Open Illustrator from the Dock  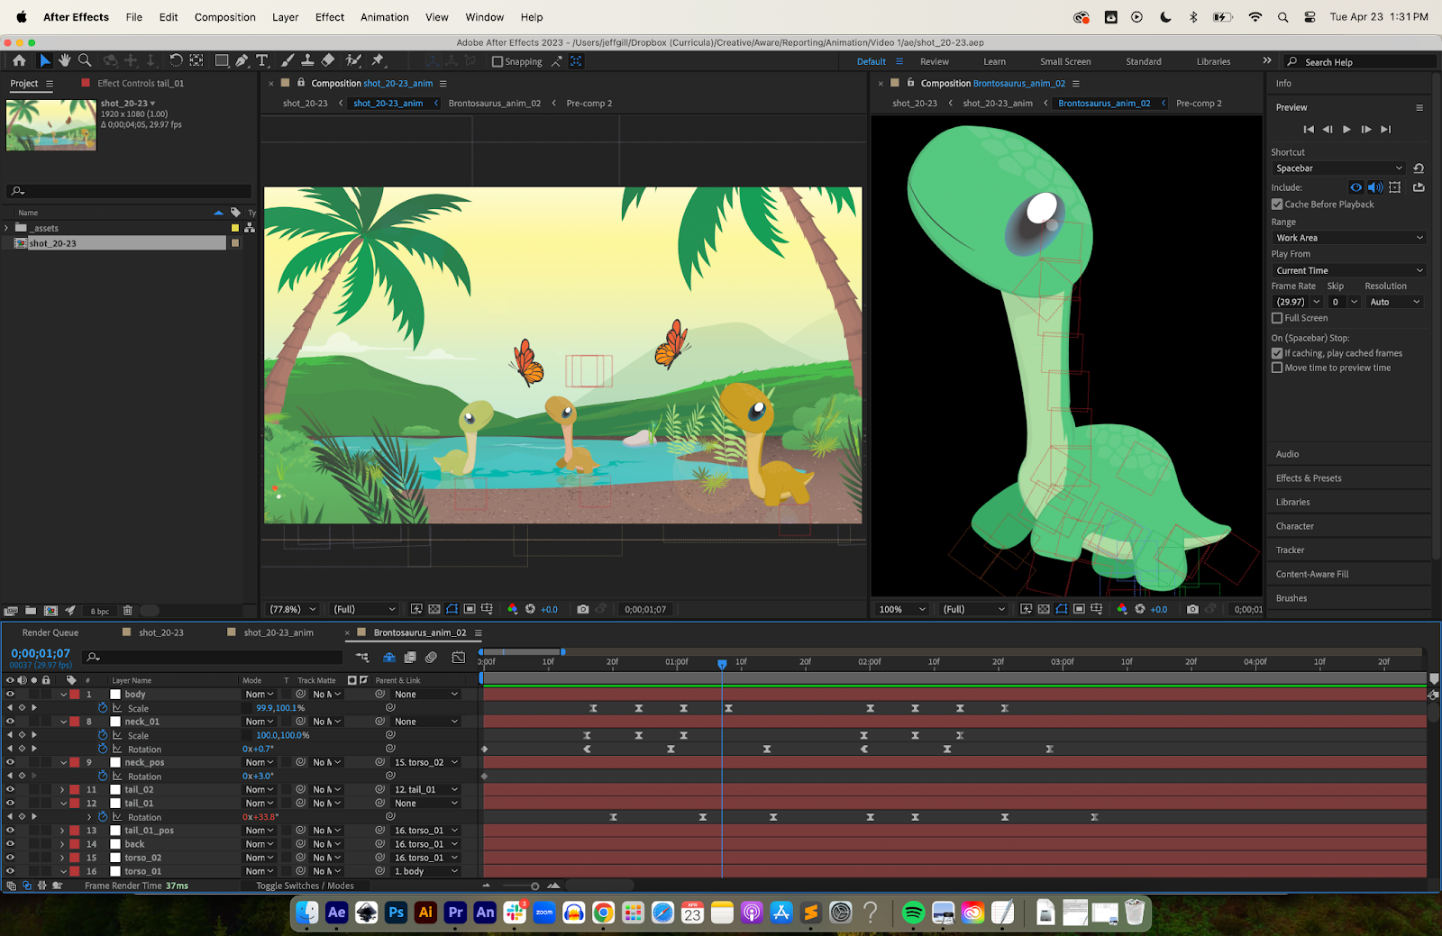[x=425, y=913]
